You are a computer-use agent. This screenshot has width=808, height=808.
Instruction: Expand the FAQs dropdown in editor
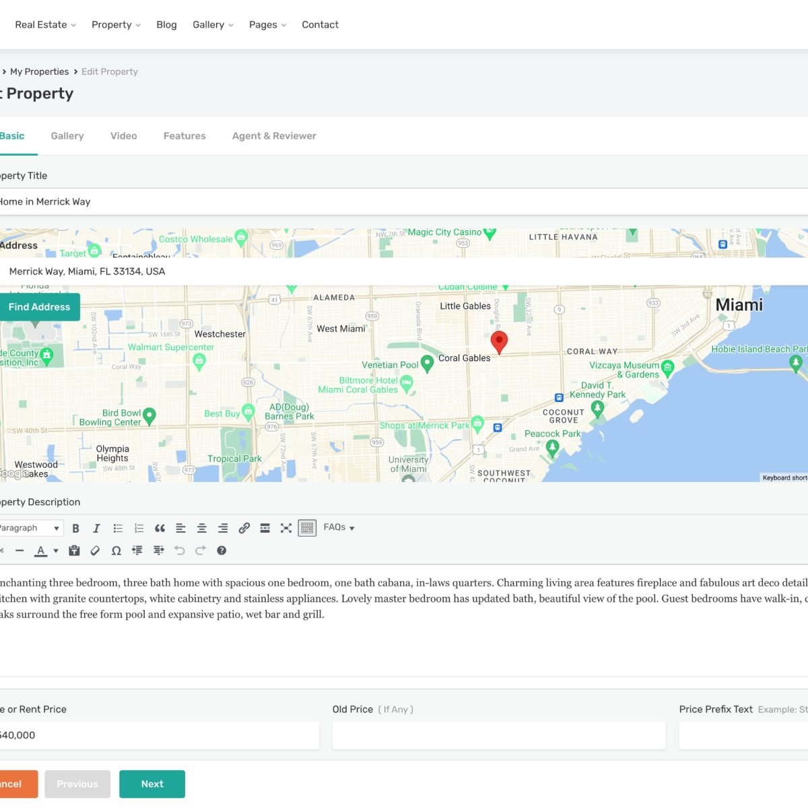(x=339, y=528)
